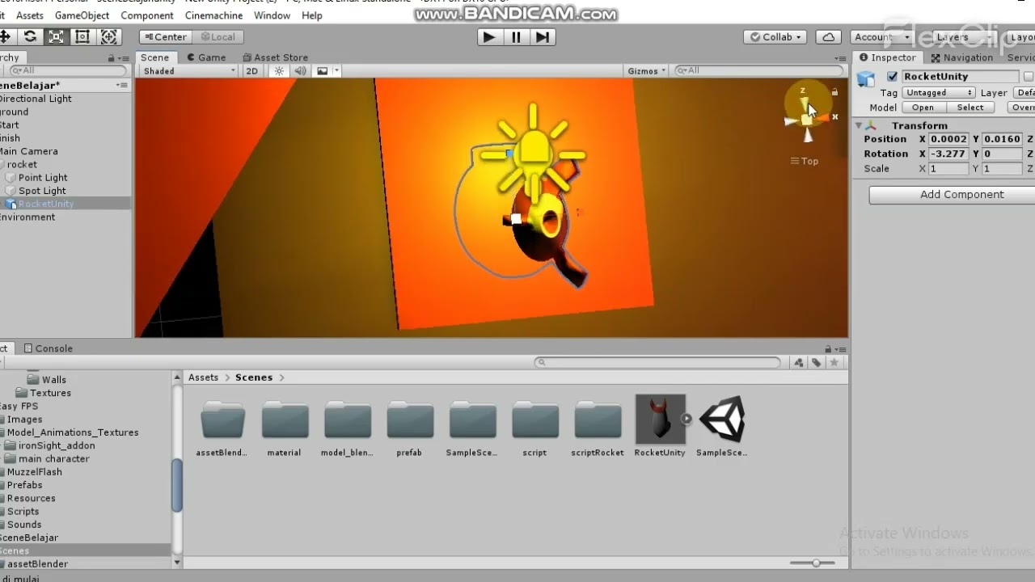
Task: Collapse the Transform component
Action: 858,125
